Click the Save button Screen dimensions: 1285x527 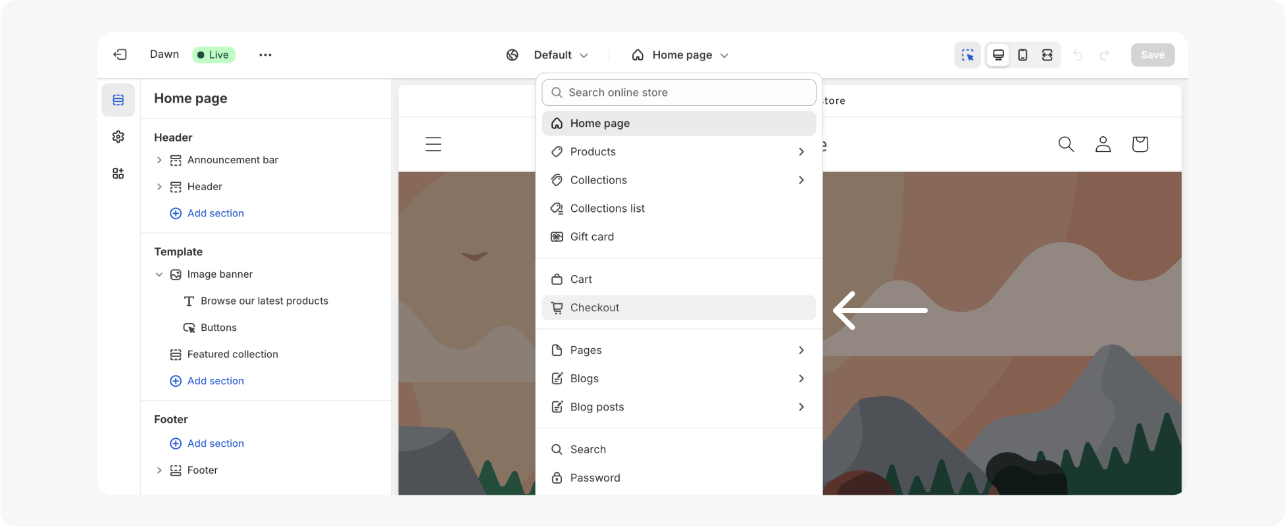click(x=1152, y=55)
